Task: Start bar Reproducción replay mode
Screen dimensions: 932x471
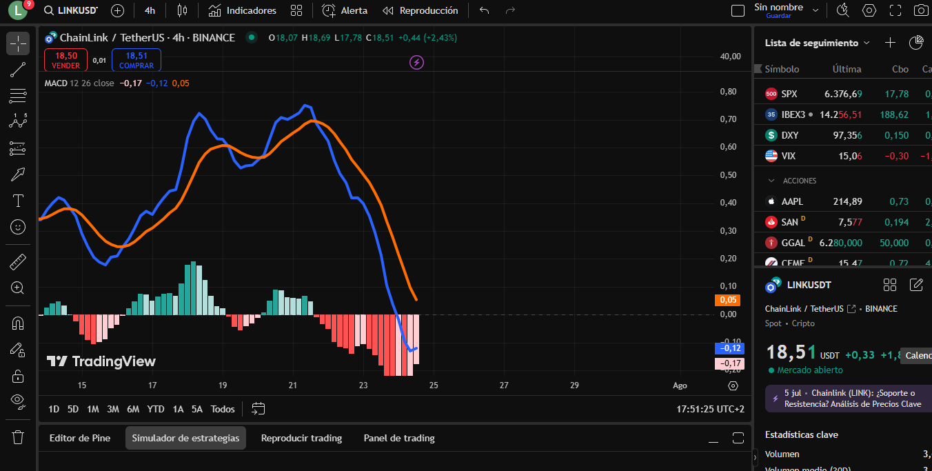Action: click(420, 10)
